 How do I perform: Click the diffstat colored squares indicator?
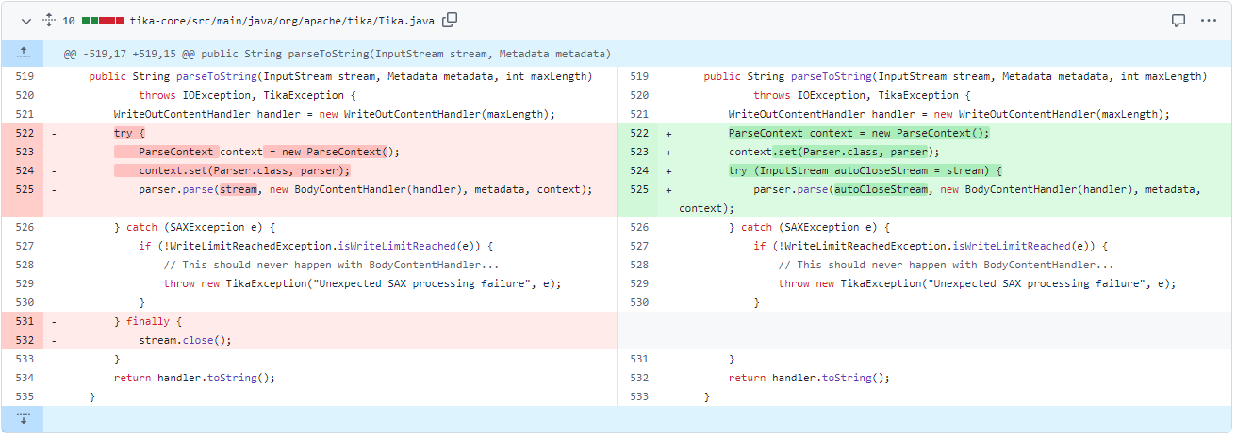(x=103, y=20)
